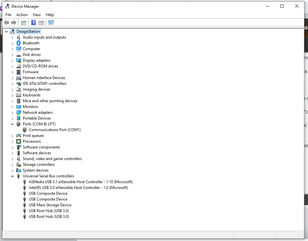Click the Disk drives icon
The width and height of the screenshot is (308, 241).
[19, 55]
